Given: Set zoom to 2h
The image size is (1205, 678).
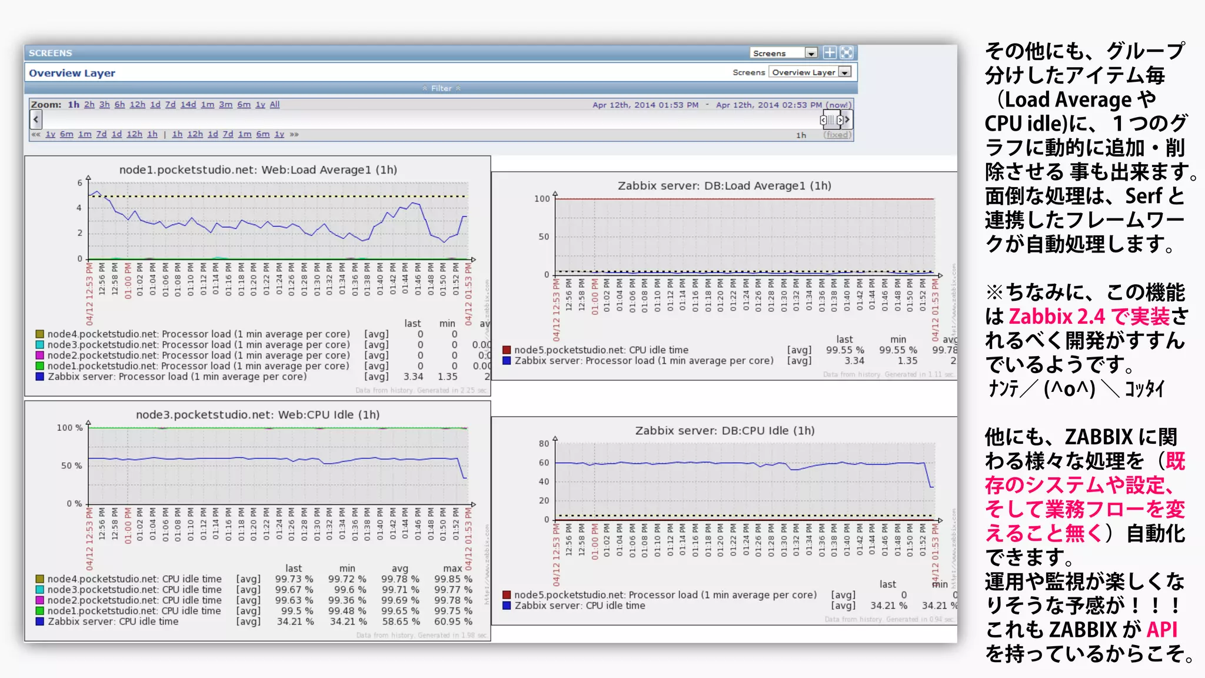Looking at the screenshot, I should pyautogui.click(x=89, y=105).
